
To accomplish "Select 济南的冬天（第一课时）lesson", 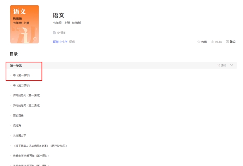I will click(x=27, y=95).
